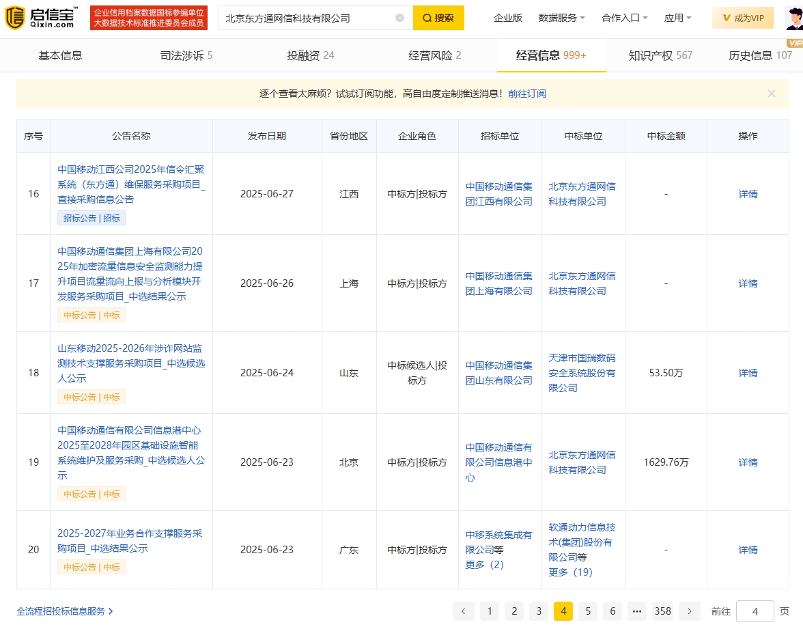
Task: Click the 发布日期 column header
Action: [267, 136]
